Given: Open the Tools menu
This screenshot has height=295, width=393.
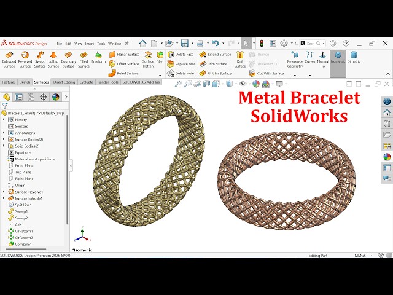Looking at the screenshot, I should coord(101,44).
